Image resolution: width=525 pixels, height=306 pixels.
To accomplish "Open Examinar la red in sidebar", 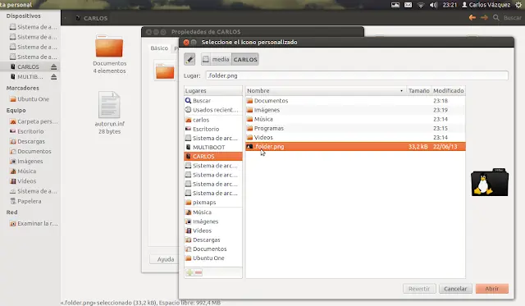I will tap(34, 223).
